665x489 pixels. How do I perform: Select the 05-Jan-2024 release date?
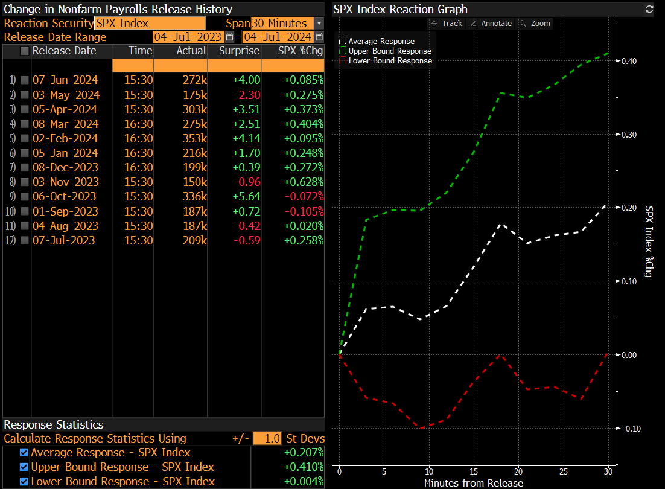pyautogui.click(x=65, y=153)
